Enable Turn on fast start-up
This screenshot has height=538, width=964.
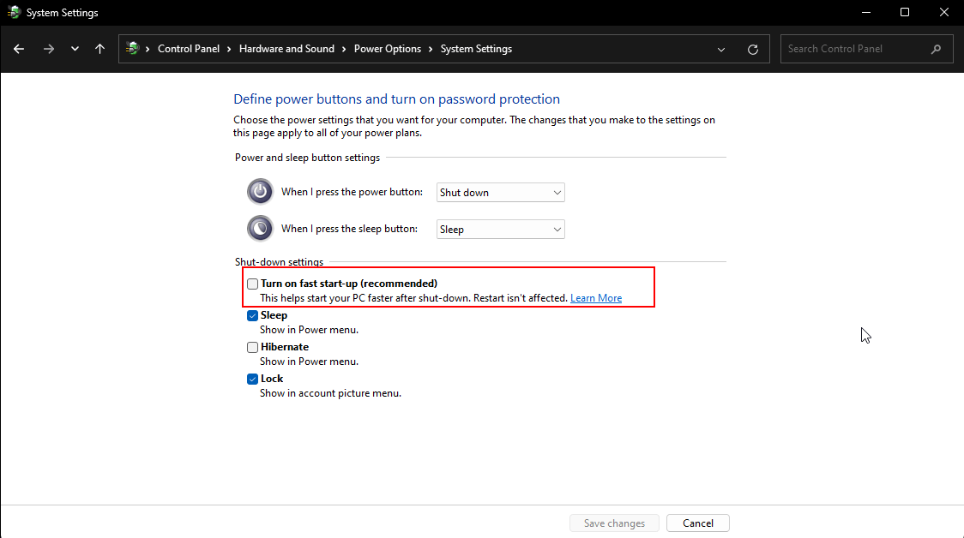tap(252, 283)
